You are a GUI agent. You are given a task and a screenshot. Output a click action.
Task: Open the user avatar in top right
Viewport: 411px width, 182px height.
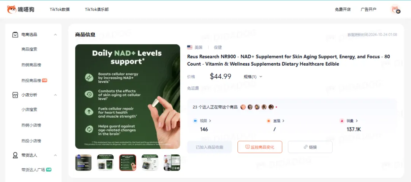[x=395, y=9]
